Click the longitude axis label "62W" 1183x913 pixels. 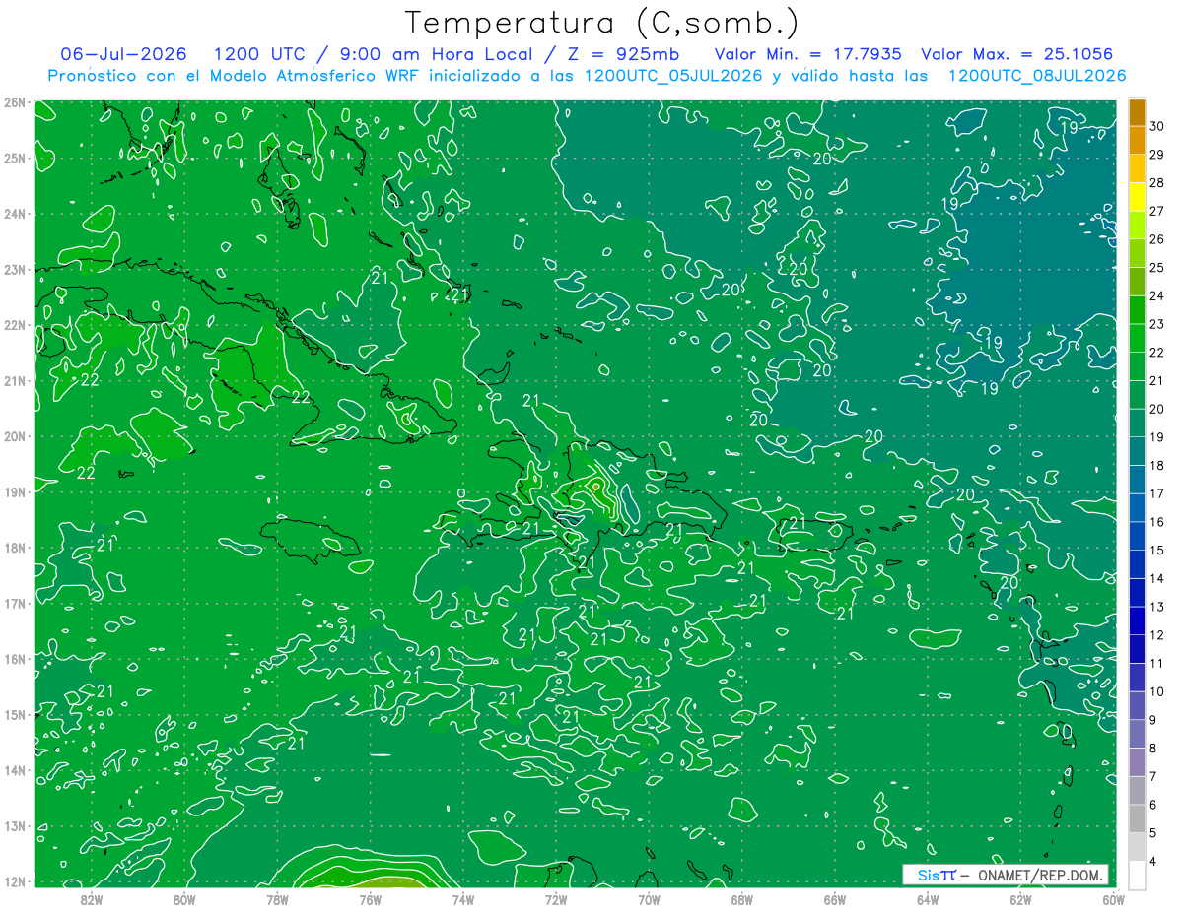tap(1020, 899)
